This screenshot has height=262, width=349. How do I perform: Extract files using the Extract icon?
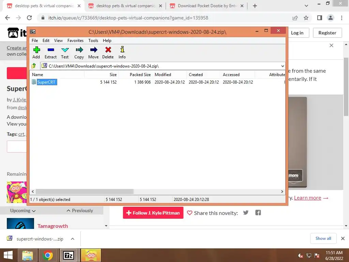point(51,50)
